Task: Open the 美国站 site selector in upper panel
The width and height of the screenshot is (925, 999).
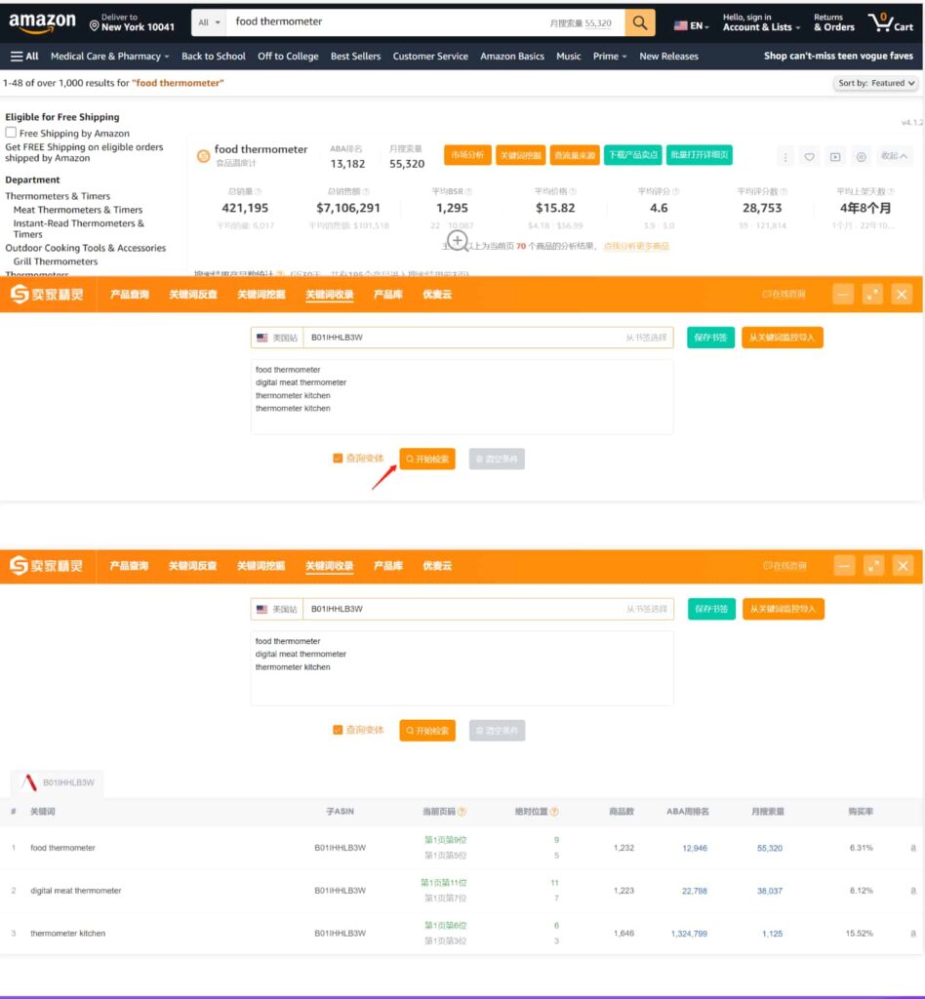Action: 277,338
